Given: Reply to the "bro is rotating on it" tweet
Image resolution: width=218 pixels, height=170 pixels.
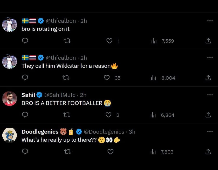Looking at the screenshot, I should [25, 41].
